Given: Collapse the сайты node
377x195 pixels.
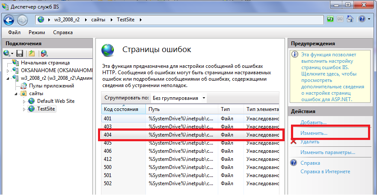Looking at the screenshot, I should (x=16, y=94).
